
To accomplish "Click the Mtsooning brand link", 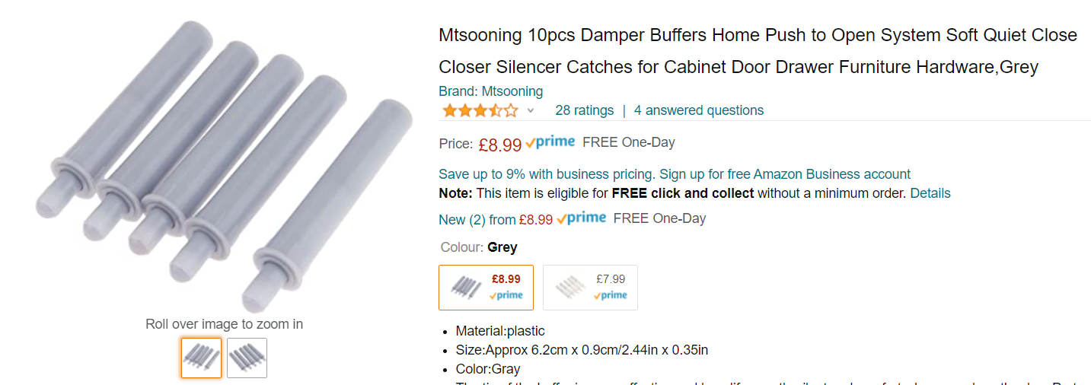I will [490, 91].
